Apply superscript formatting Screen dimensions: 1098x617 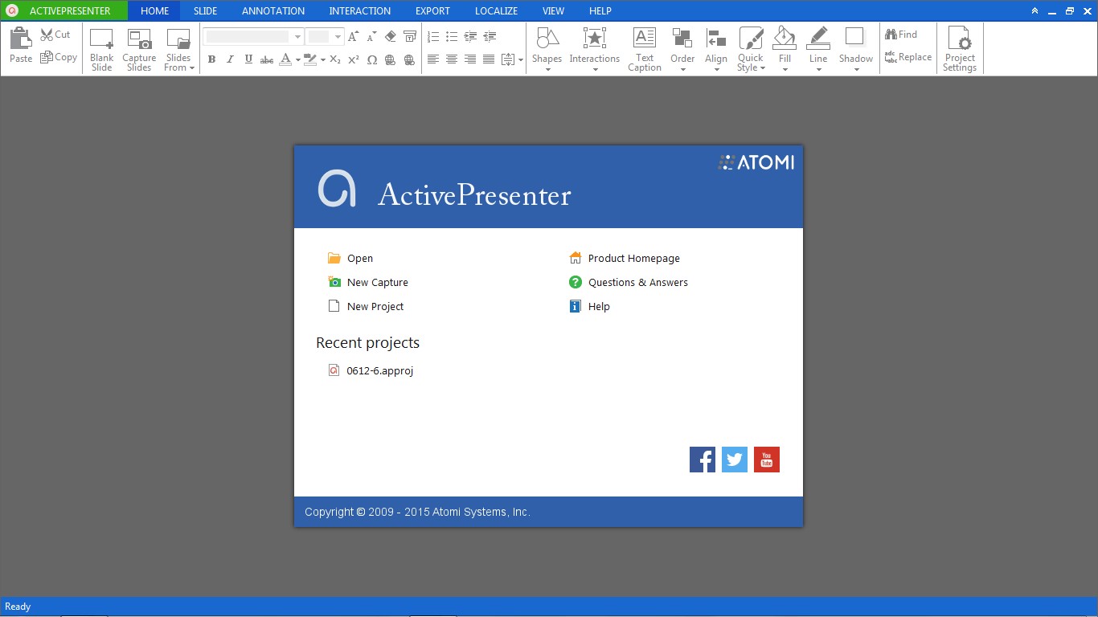[354, 59]
